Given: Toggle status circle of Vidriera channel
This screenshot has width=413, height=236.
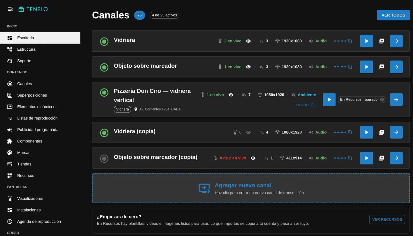Looking at the screenshot, I should (x=104, y=41).
